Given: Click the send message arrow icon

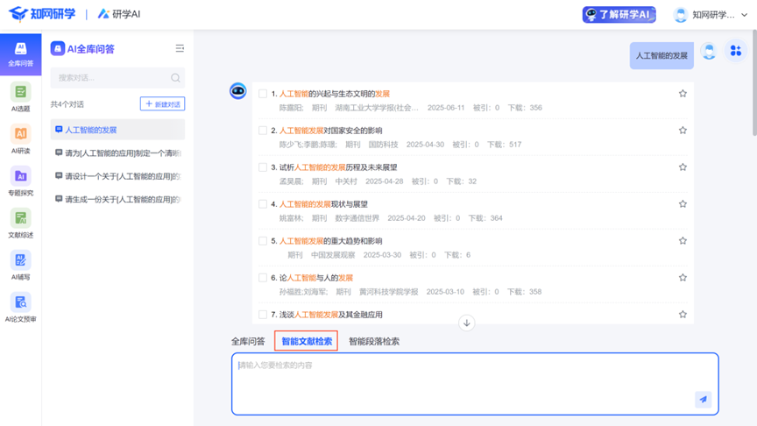Looking at the screenshot, I should pos(703,399).
